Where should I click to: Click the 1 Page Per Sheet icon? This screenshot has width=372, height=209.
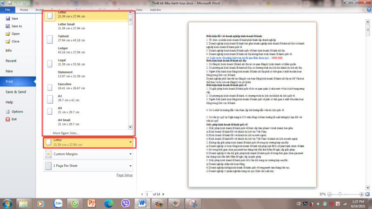[48, 166]
